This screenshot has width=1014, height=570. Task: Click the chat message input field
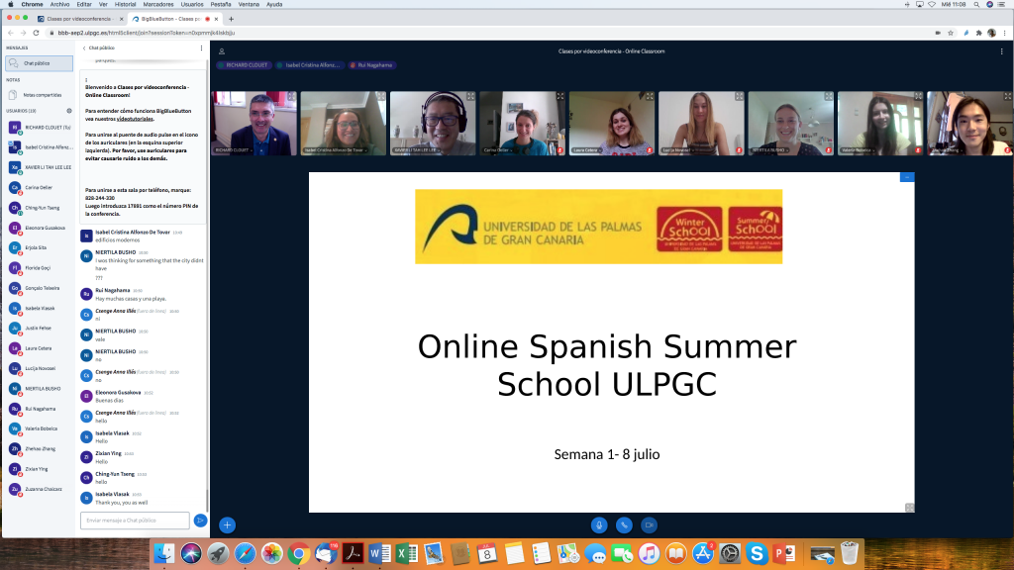click(x=135, y=520)
